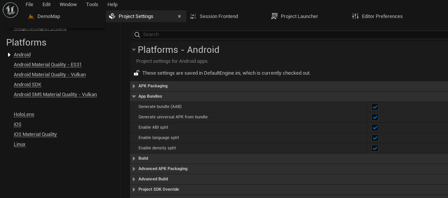Click the settings Search field
The width and height of the screenshot is (448, 198).
pos(290,34)
